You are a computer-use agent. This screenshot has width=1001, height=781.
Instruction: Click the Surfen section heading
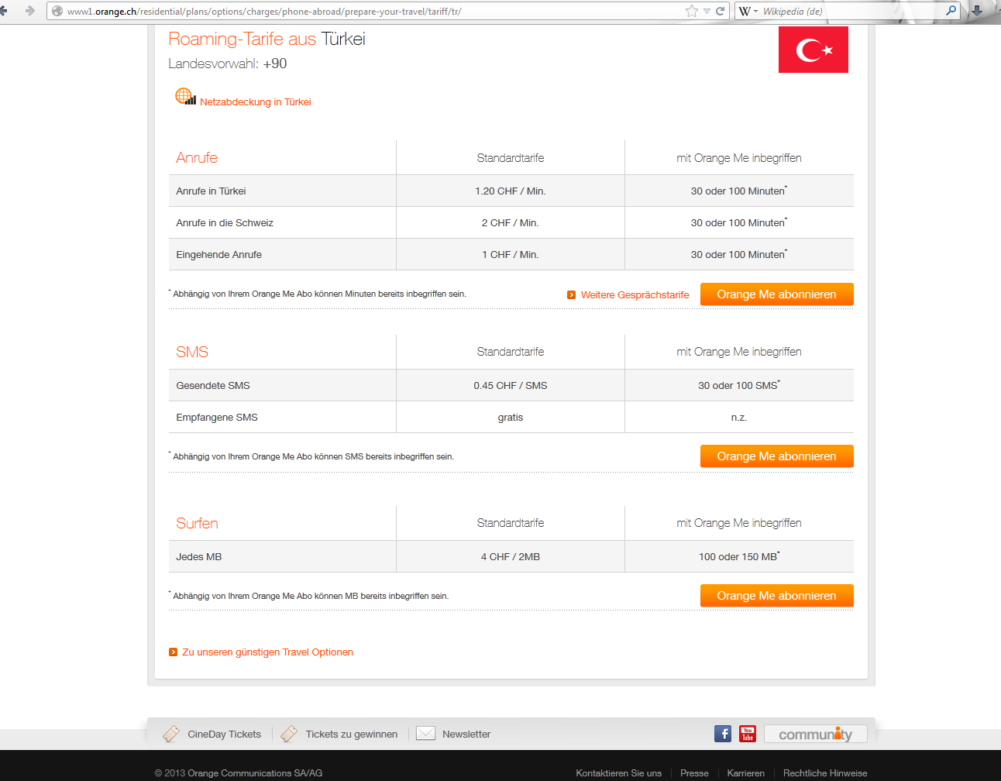197,523
